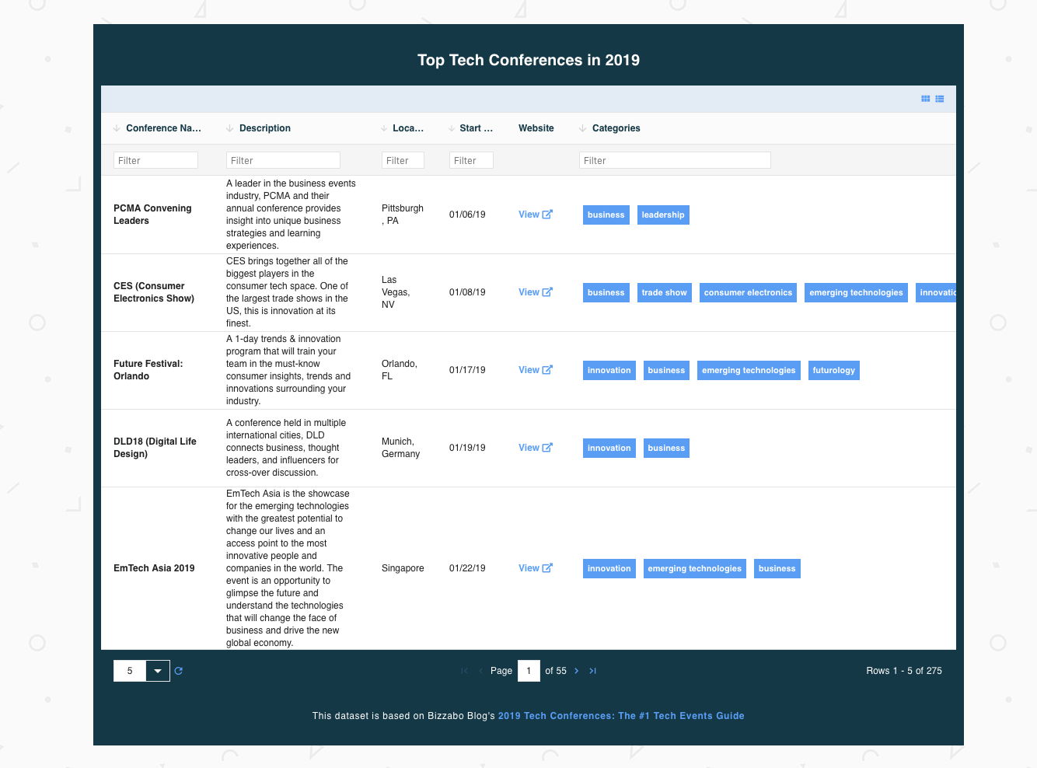Click Rows 1 - 5 of 275 text
This screenshot has height=768, width=1037.
tap(904, 671)
